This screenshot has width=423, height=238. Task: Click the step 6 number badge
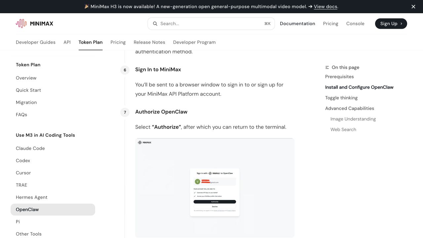coord(125,70)
